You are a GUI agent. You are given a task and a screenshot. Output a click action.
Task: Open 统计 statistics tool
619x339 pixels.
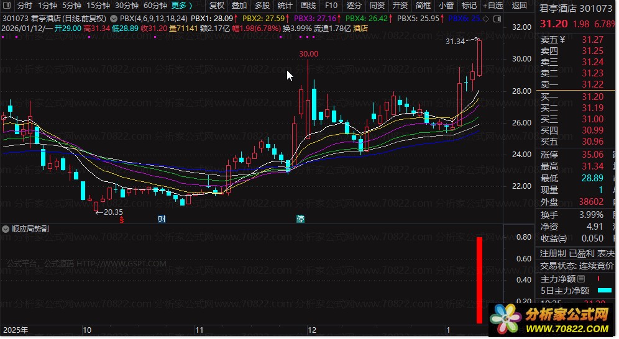[285, 6]
